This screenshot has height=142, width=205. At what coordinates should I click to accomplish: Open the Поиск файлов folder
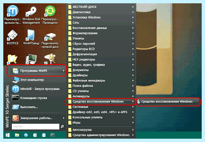tap(101, 86)
